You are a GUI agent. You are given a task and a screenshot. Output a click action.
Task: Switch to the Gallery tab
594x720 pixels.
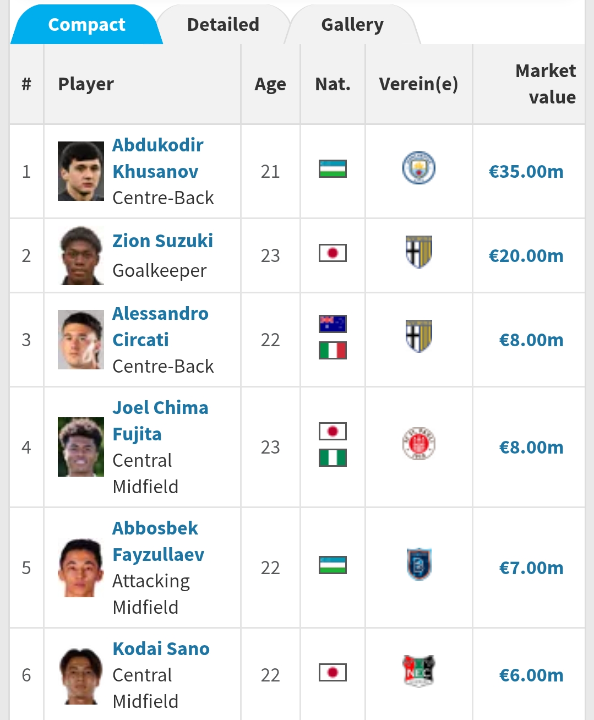(x=352, y=25)
